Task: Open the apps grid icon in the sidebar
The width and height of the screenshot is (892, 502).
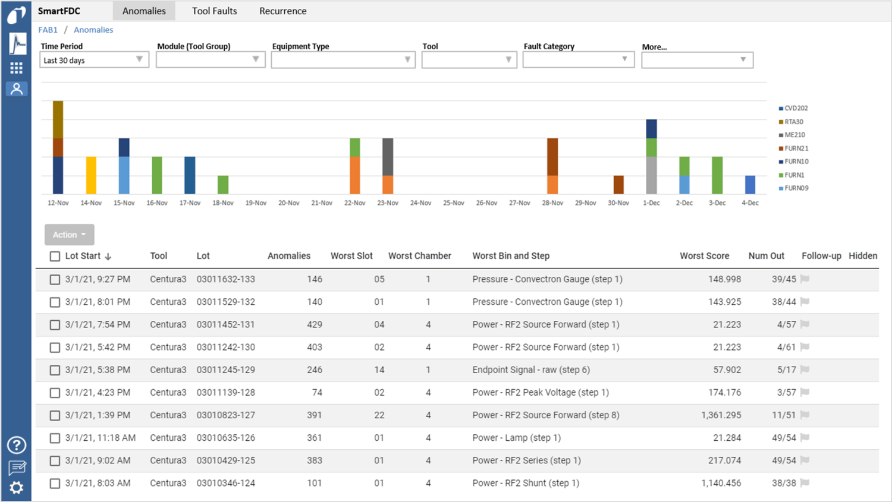Action: point(17,68)
